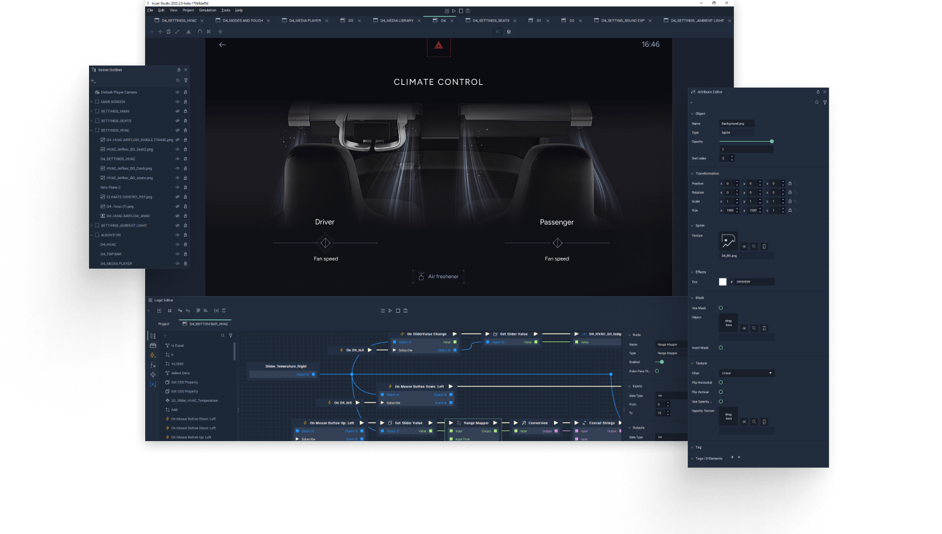Collapse the Transformation section in Attribute Editor
Viewport: 942px width, 534px height.
point(692,173)
